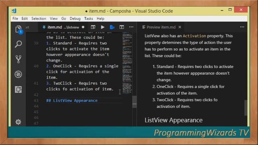Viewport: 258px width, 145px height.
Task: Split the editor with split icon
Action: click(122, 27)
